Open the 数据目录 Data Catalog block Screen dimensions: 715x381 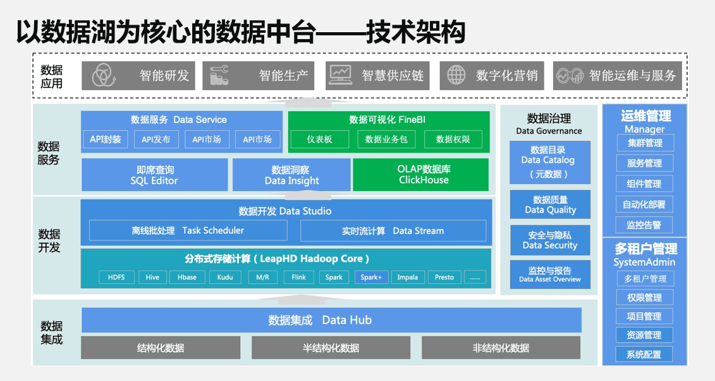click(549, 162)
